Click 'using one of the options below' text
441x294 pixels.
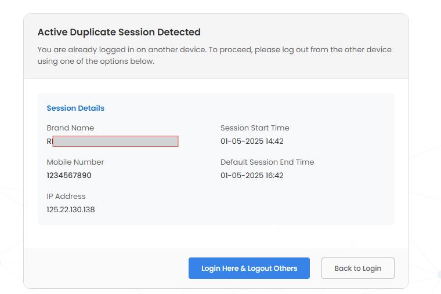click(x=96, y=61)
